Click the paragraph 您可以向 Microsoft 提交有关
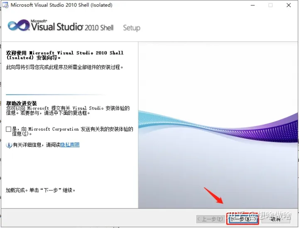This screenshot has height=228, width=299. [x=68, y=111]
